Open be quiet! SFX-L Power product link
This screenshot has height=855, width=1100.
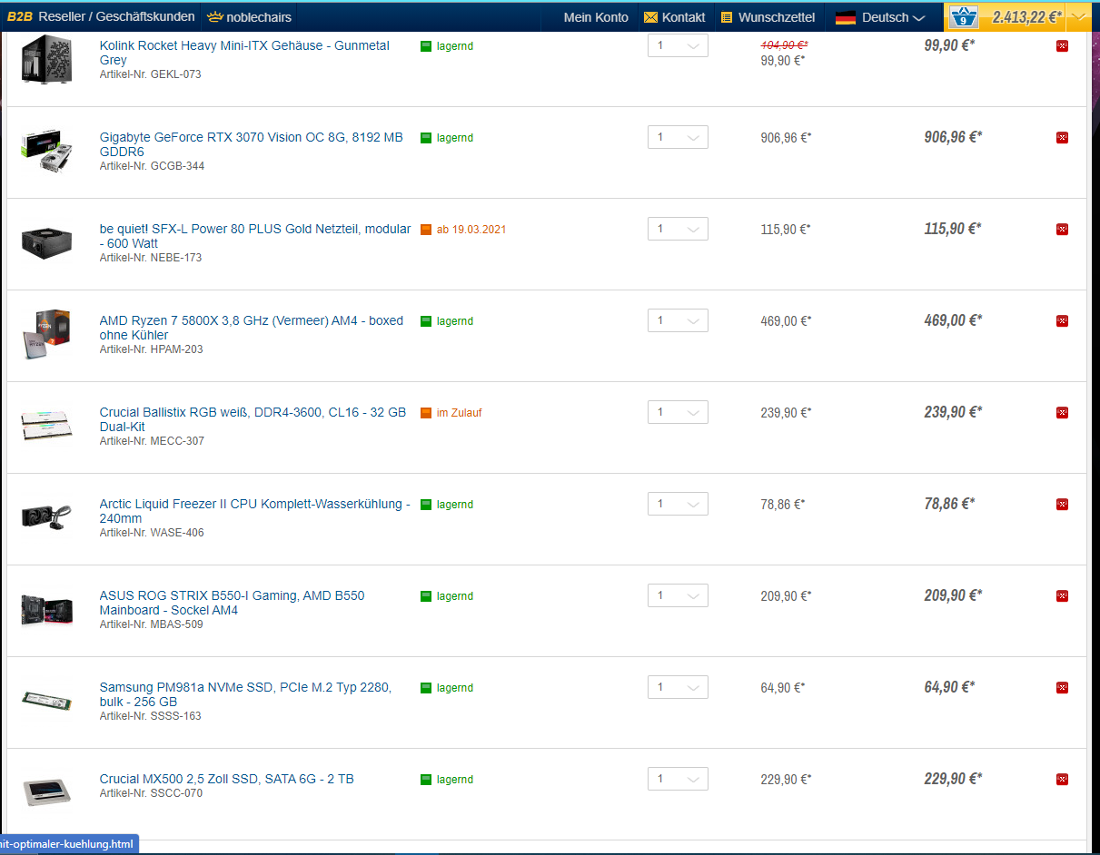(255, 236)
